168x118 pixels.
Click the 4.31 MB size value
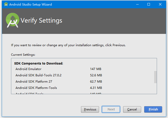coord(96,88)
